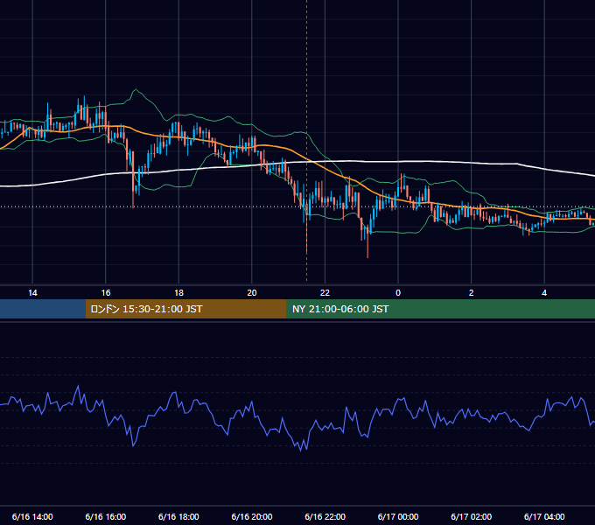This screenshot has height=525, width=595.
Task: Click the NY 21:00-06:00 JST session bar
Action: coord(440,309)
